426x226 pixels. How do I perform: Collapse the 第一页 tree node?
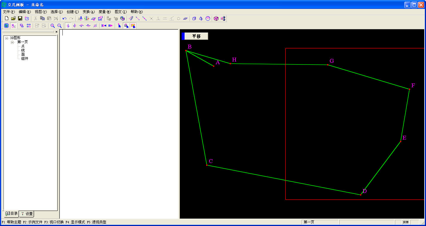point(12,42)
